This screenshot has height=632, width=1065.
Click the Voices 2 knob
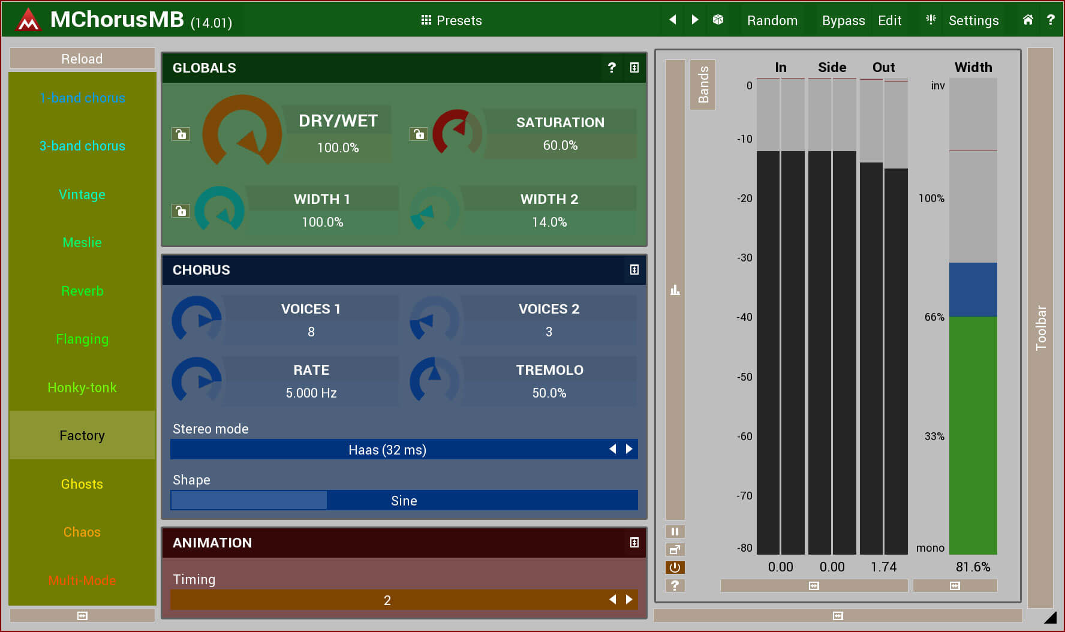tap(434, 320)
